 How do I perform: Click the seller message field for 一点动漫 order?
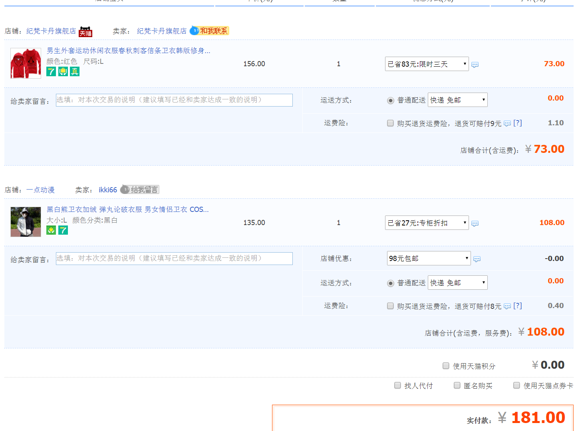[x=174, y=259]
